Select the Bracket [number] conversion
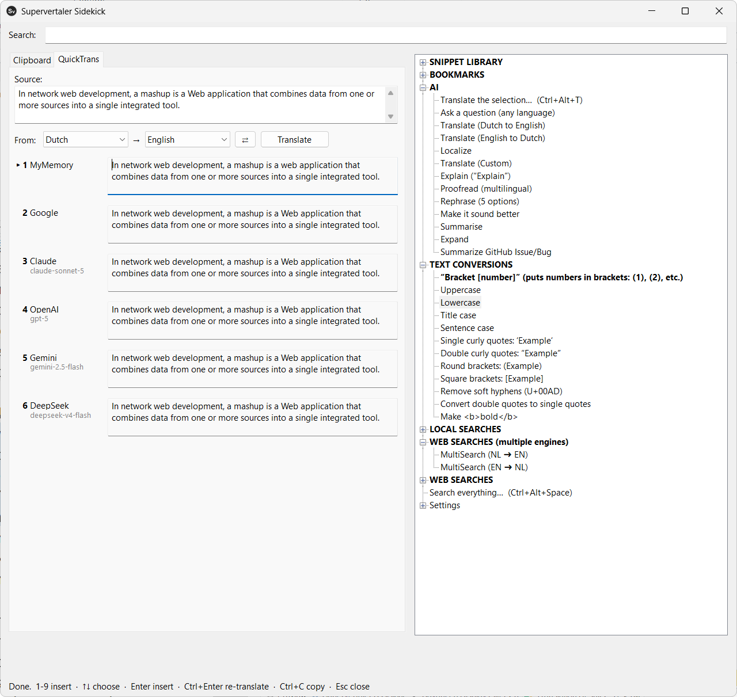The image size is (737, 697). (562, 277)
